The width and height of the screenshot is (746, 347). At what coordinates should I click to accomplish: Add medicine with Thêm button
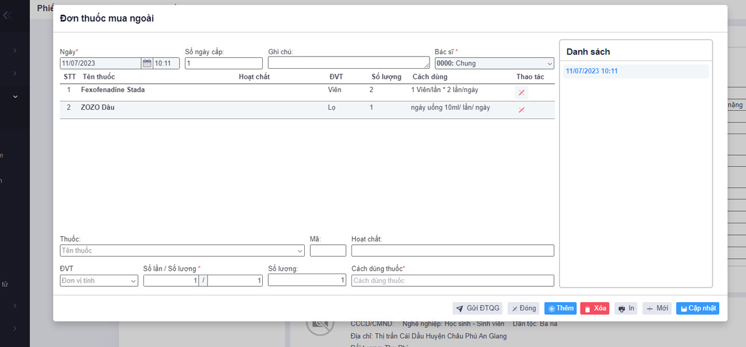tap(560, 309)
